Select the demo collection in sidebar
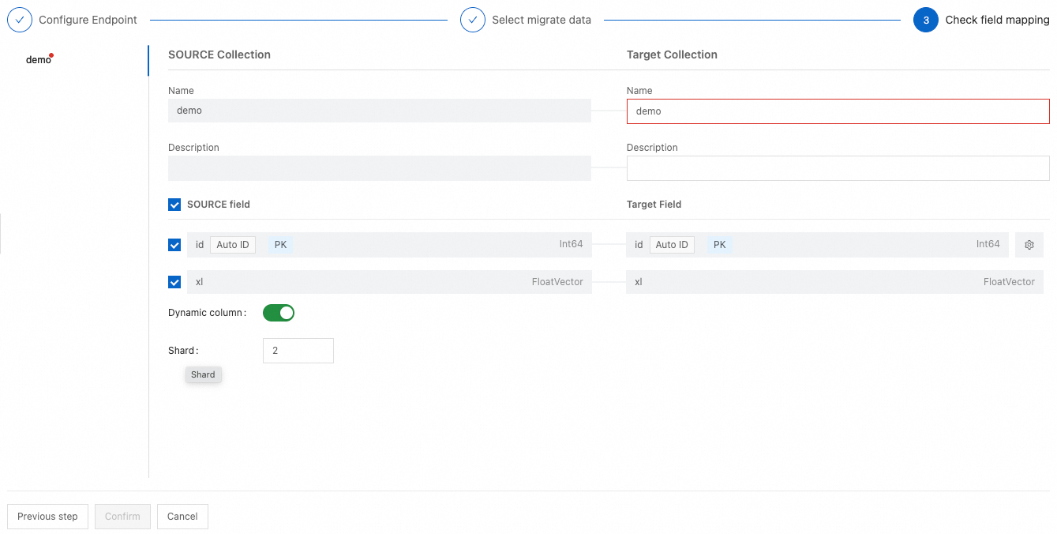Viewport: 1057px width, 534px height. click(x=39, y=60)
